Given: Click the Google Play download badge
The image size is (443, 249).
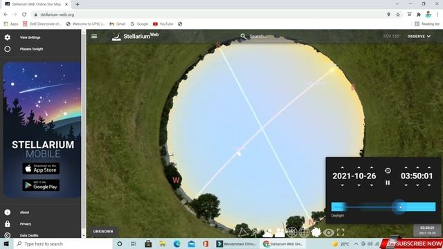Looking at the screenshot, I should pyautogui.click(x=41, y=185).
